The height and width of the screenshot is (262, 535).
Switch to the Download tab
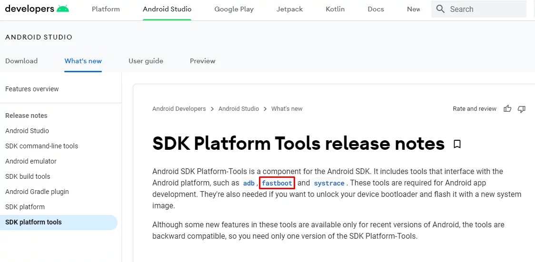click(x=21, y=61)
